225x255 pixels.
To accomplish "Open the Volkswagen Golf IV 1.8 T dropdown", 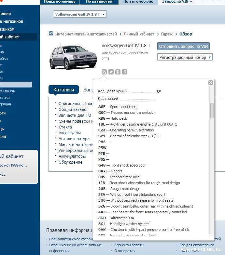I will 80,14.
